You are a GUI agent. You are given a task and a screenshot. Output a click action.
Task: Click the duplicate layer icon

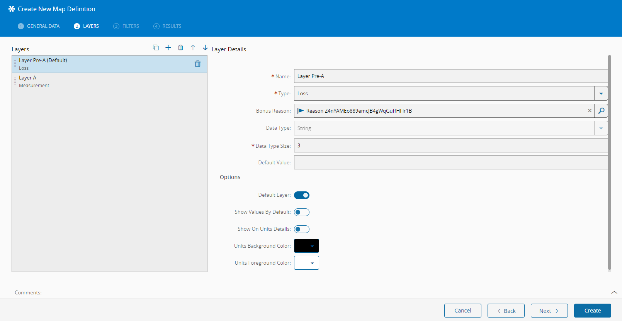(156, 47)
